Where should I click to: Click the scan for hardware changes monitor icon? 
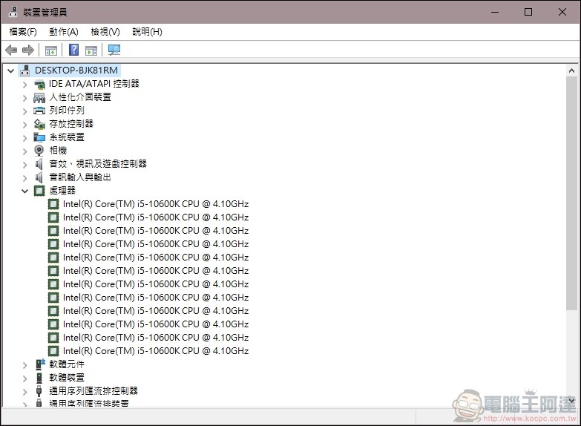point(114,50)
